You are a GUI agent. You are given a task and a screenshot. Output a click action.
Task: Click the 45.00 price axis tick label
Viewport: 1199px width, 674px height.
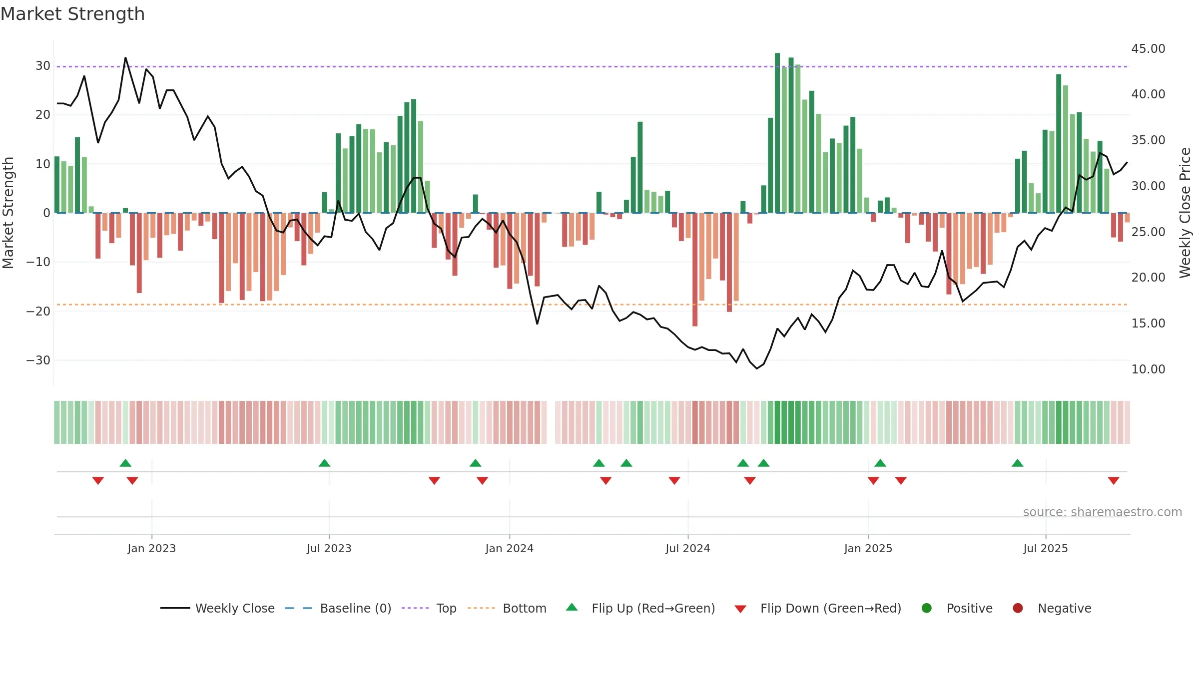click(x=1148, y=48)
